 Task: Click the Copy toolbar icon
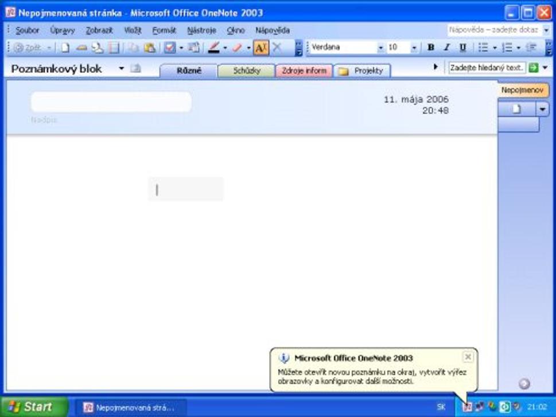point(133,48)
